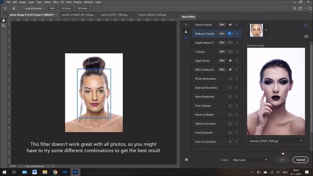This screenshot has height=176, width=313.
Task: Open the Output New Layer dropdown
Action: pyautogui.click(x=250, y=160)
